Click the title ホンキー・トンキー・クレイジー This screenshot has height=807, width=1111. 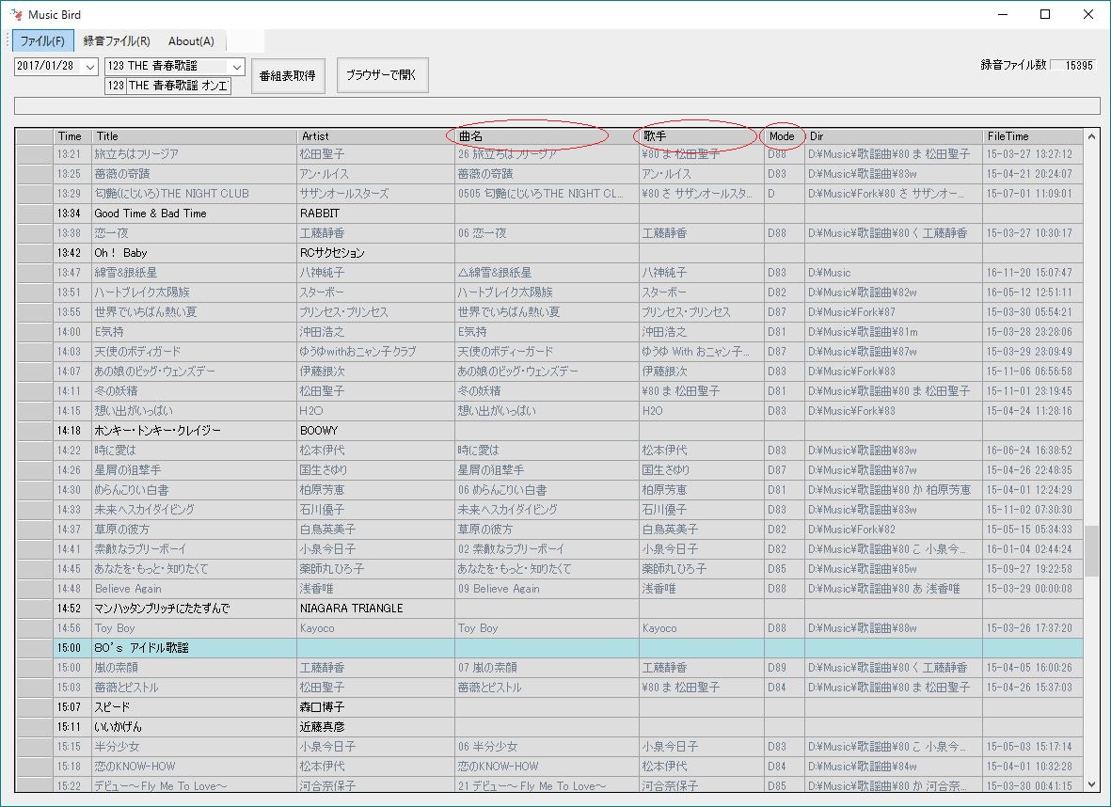coord(157,431)
